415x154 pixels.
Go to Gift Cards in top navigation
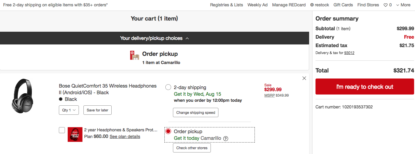(x=343, y=5)
